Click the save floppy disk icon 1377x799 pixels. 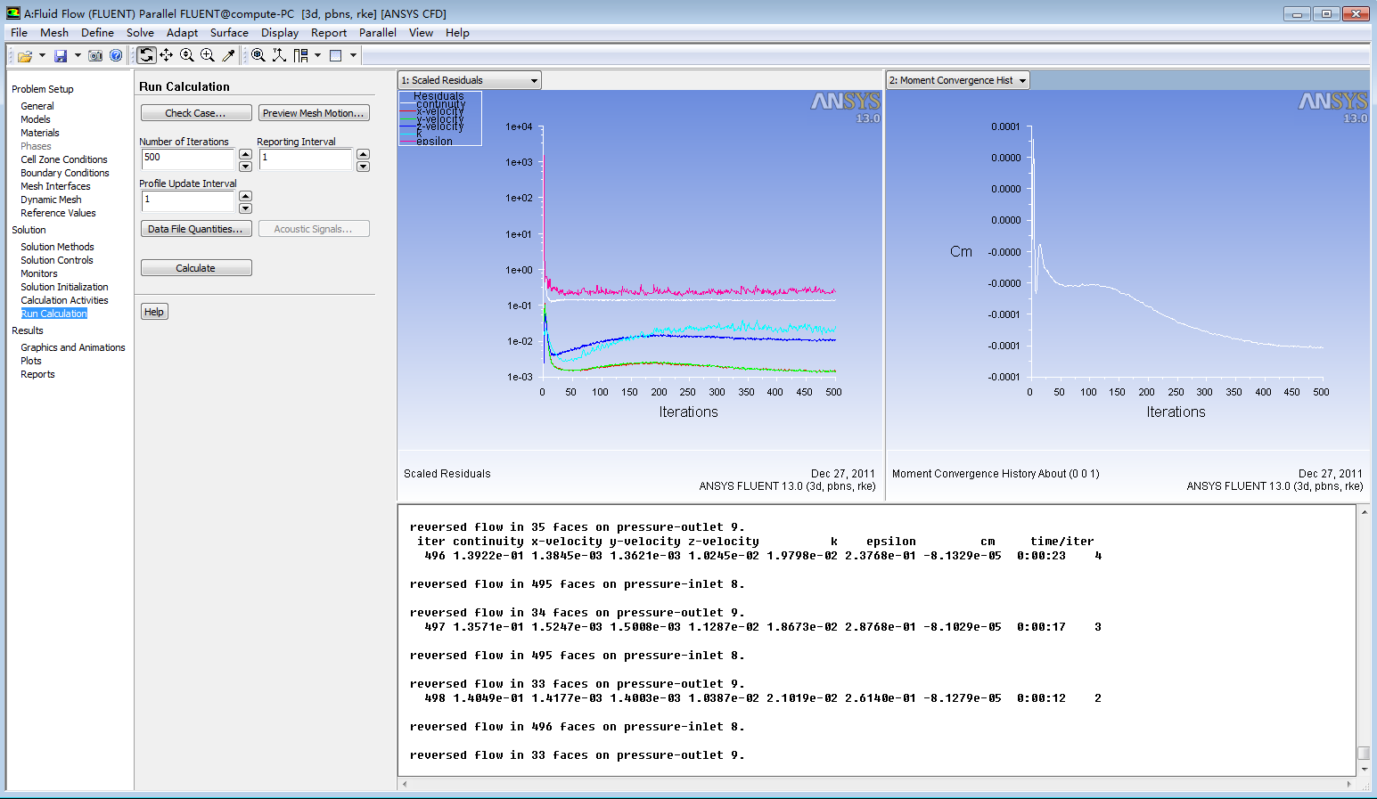click(x=61, y=56)
